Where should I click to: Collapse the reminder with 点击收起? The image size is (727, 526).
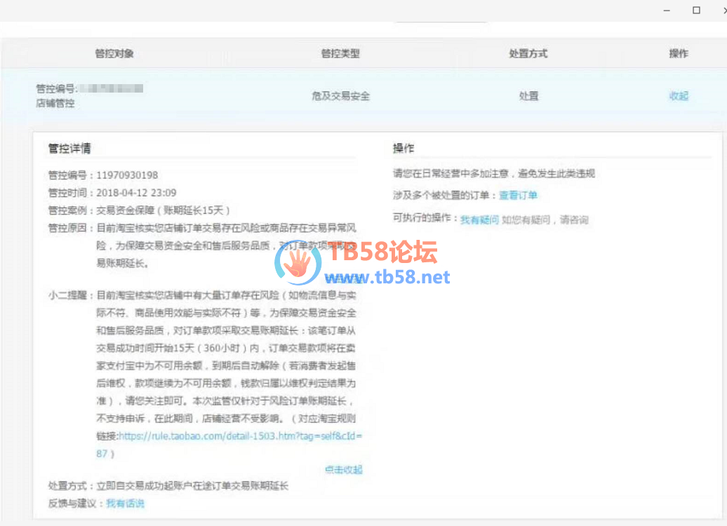point(344,469)
